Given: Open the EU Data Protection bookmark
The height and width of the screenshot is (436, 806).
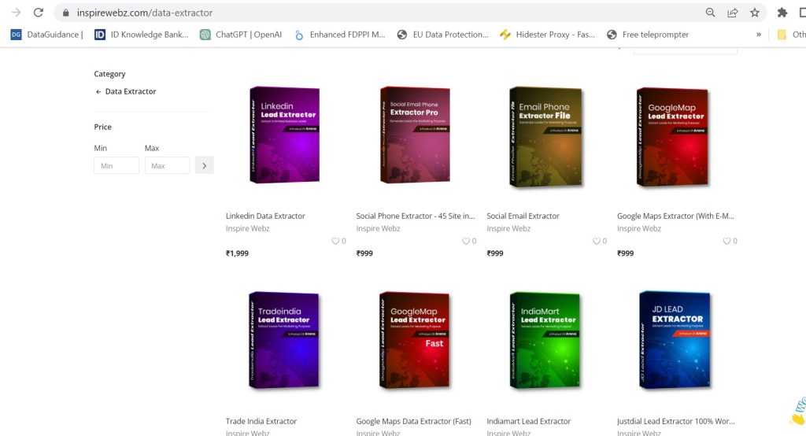Looking at the screenshot, I should [443, 35].
